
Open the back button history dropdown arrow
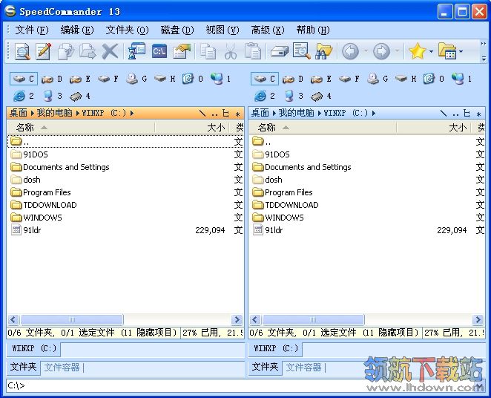pyautogui.click(x=366, y=51)
